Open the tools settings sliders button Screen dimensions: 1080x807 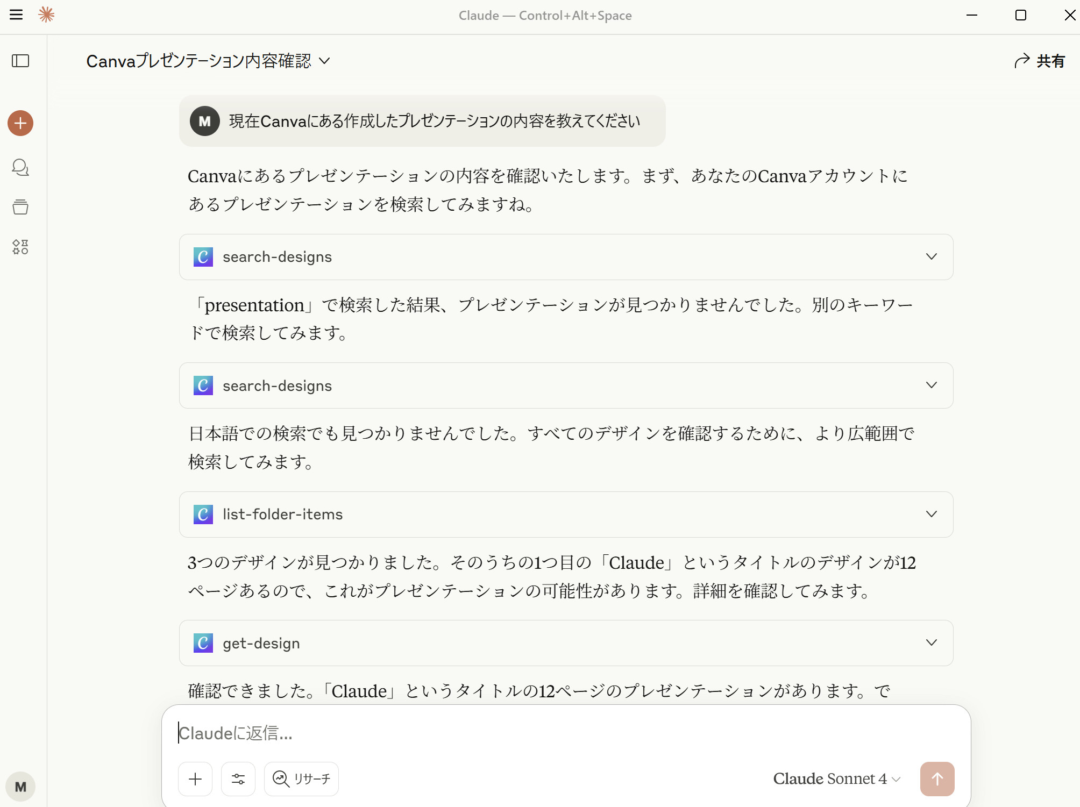[x=238, y=779]
